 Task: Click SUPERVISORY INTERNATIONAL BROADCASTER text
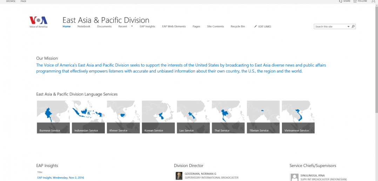(x=212, y=178)
